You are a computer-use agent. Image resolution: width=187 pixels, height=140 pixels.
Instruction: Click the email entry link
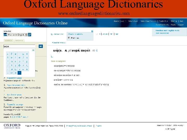[105, 34]
